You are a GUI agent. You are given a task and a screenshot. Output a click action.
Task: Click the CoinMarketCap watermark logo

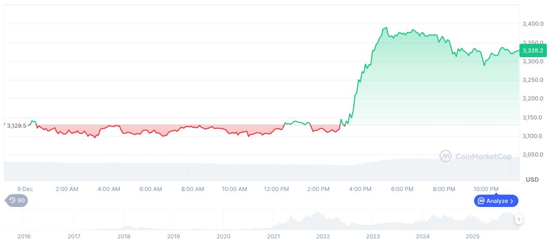click(x=446, y=155)
